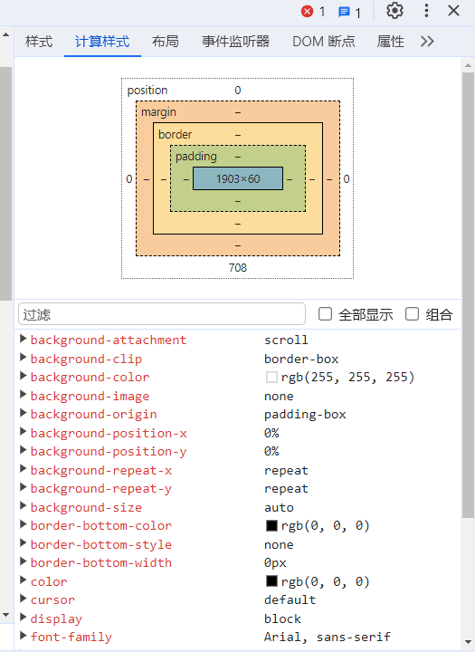Enable the 全部显示 checkbox
The width and height of the screenshot is (475, 652).
click(x=325, y=314)
